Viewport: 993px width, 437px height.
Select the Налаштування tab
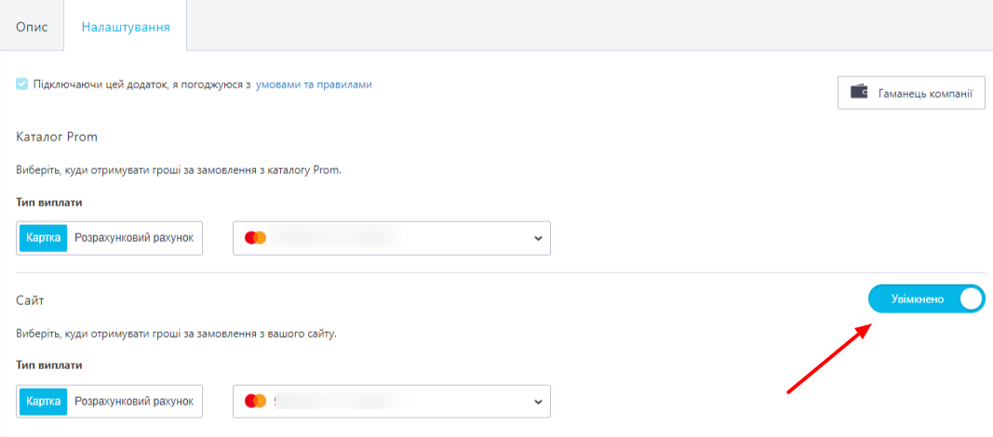point(126,28)
